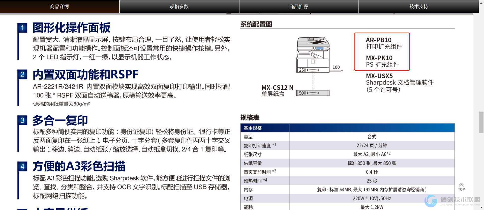
Task: Click the 220V(±10V),50Hz value
Action: click(372, 198)
